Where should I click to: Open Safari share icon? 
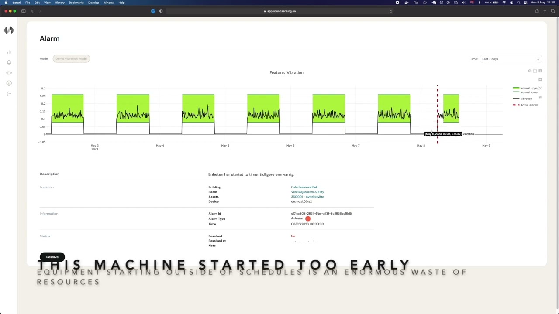pos(537,11)
